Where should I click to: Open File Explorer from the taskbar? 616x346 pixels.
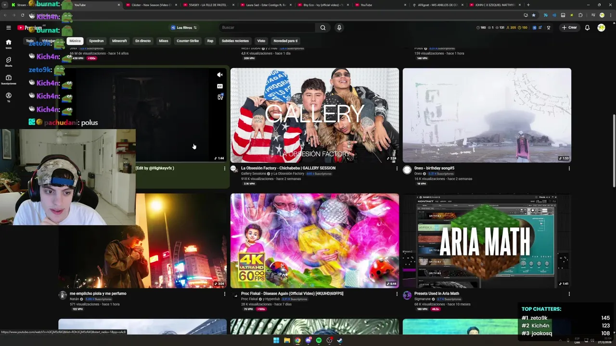click(287, 340)
